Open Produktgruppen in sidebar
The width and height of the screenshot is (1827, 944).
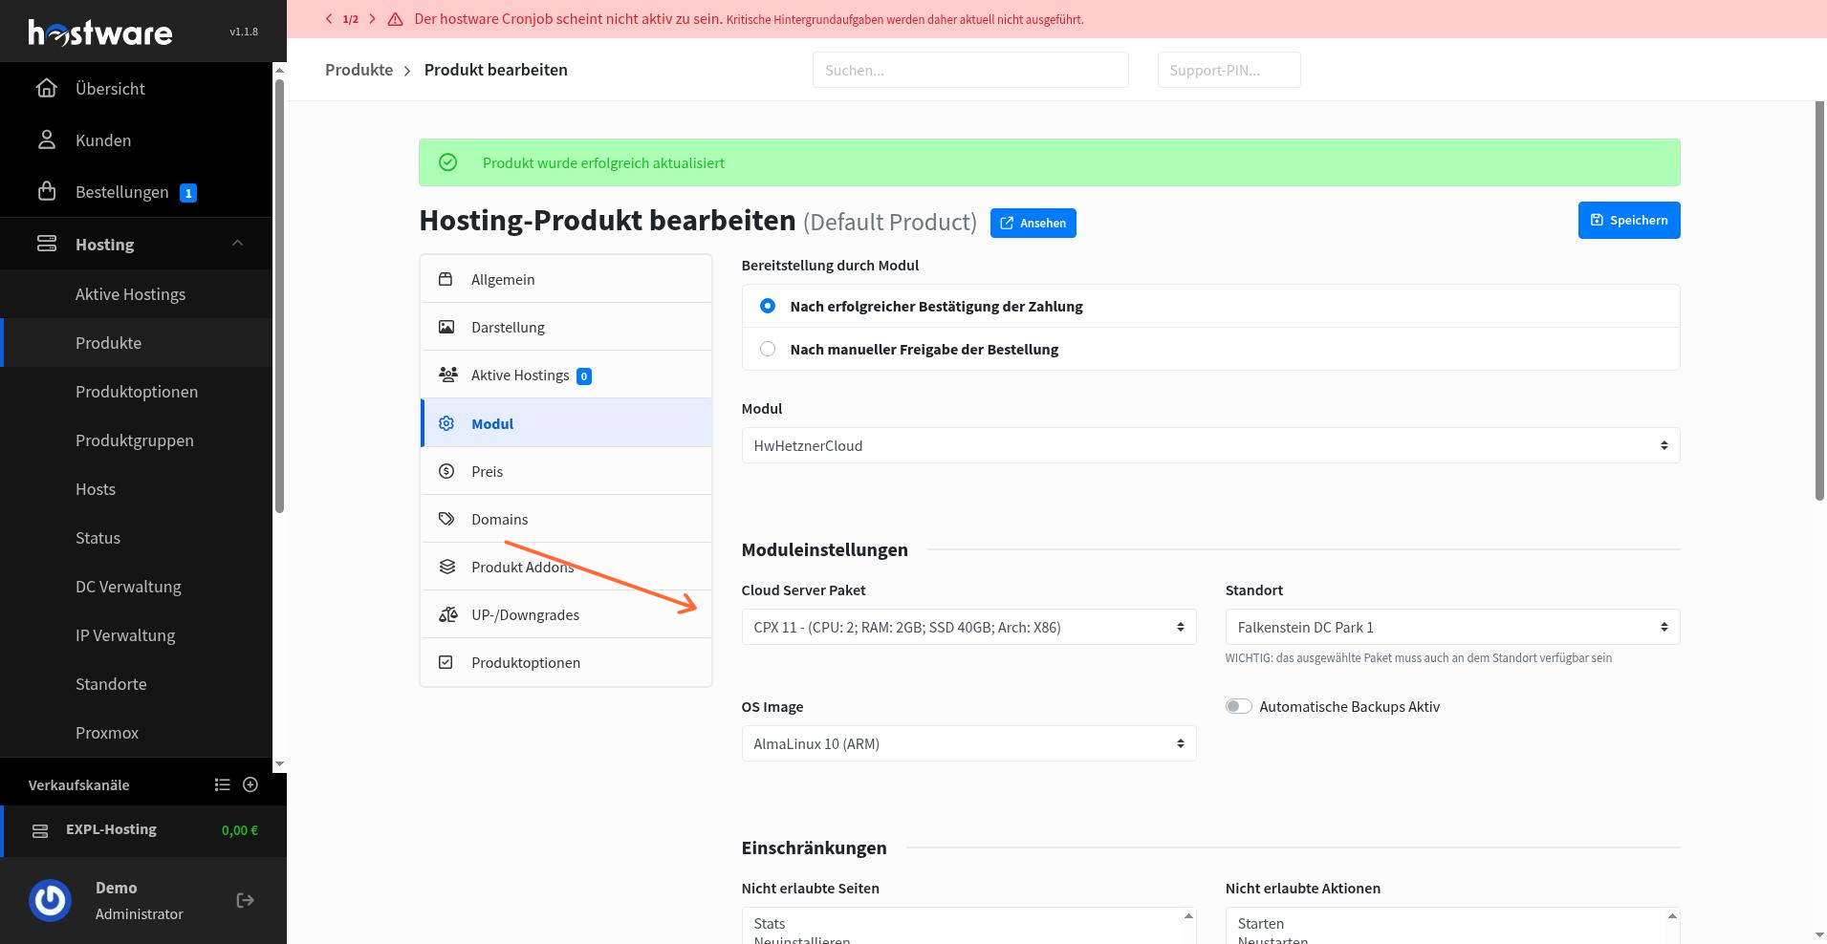coord(134,440)
